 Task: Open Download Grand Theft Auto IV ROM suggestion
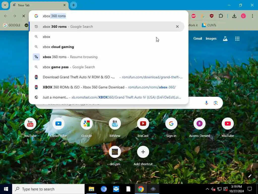(107, 77)
